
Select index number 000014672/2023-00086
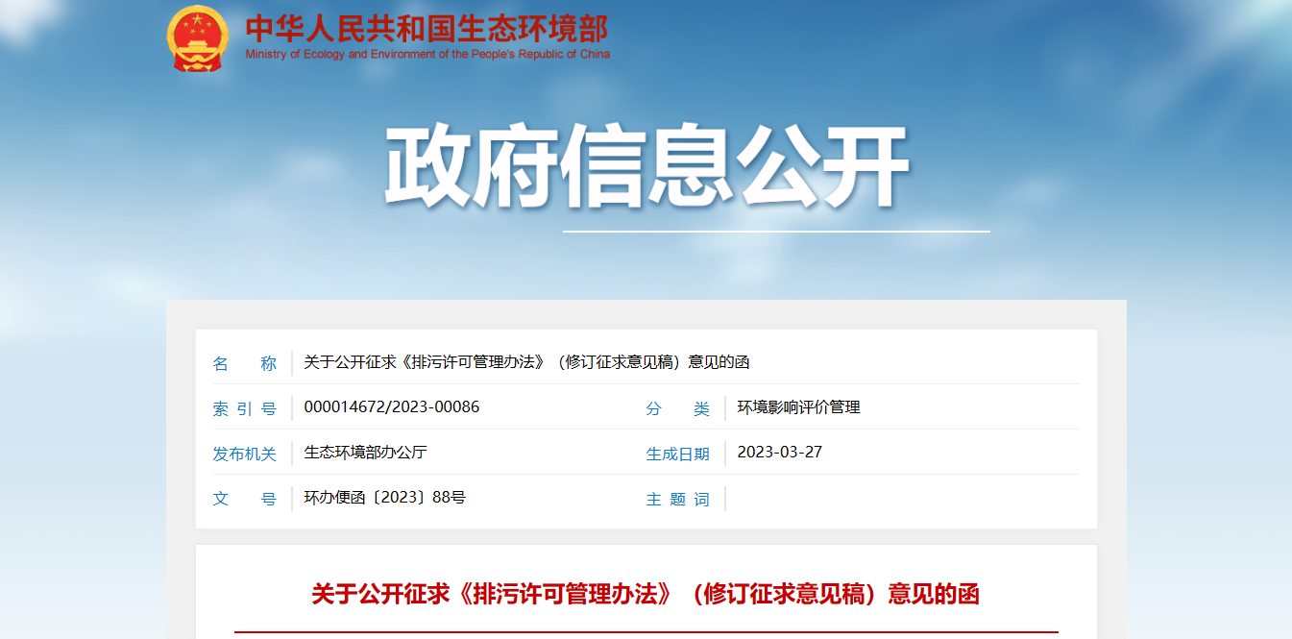point(391,406)
